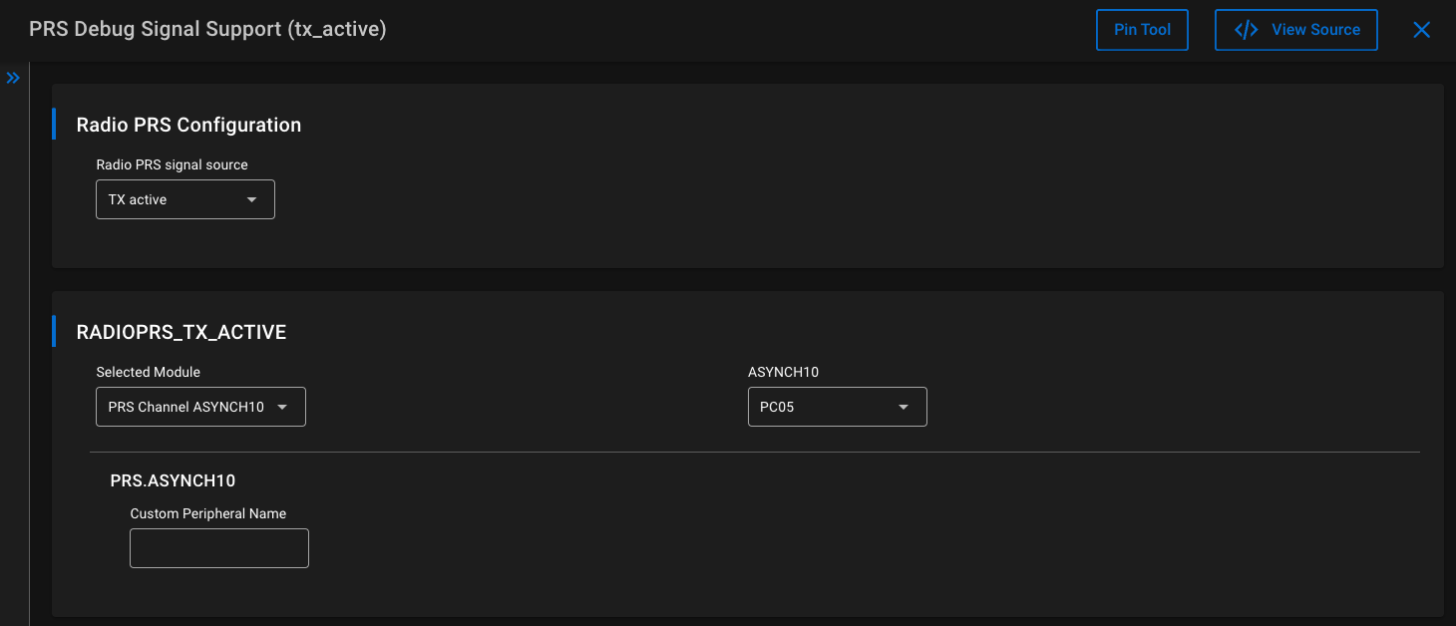The width and height of the screenshot is (1456, 626).
Task: Expand the collapsed sidebar with double chevron
Action: click(13, 78)
